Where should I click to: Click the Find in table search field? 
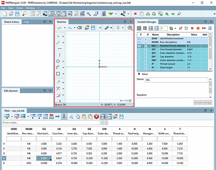point(51,123)
